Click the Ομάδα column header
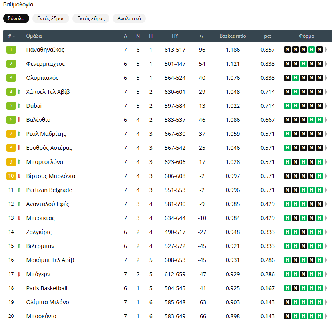The width and height of the screenshot is (334, 325). tap(34, 36)
